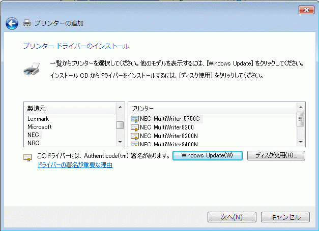Choose NEC MultiWriter 5750C printer
This screenshot has width=319, height=231.
pyautogui.click(x=170, y=119)
